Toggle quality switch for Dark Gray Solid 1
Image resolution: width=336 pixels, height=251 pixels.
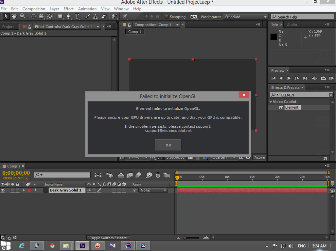click(99, 190)
